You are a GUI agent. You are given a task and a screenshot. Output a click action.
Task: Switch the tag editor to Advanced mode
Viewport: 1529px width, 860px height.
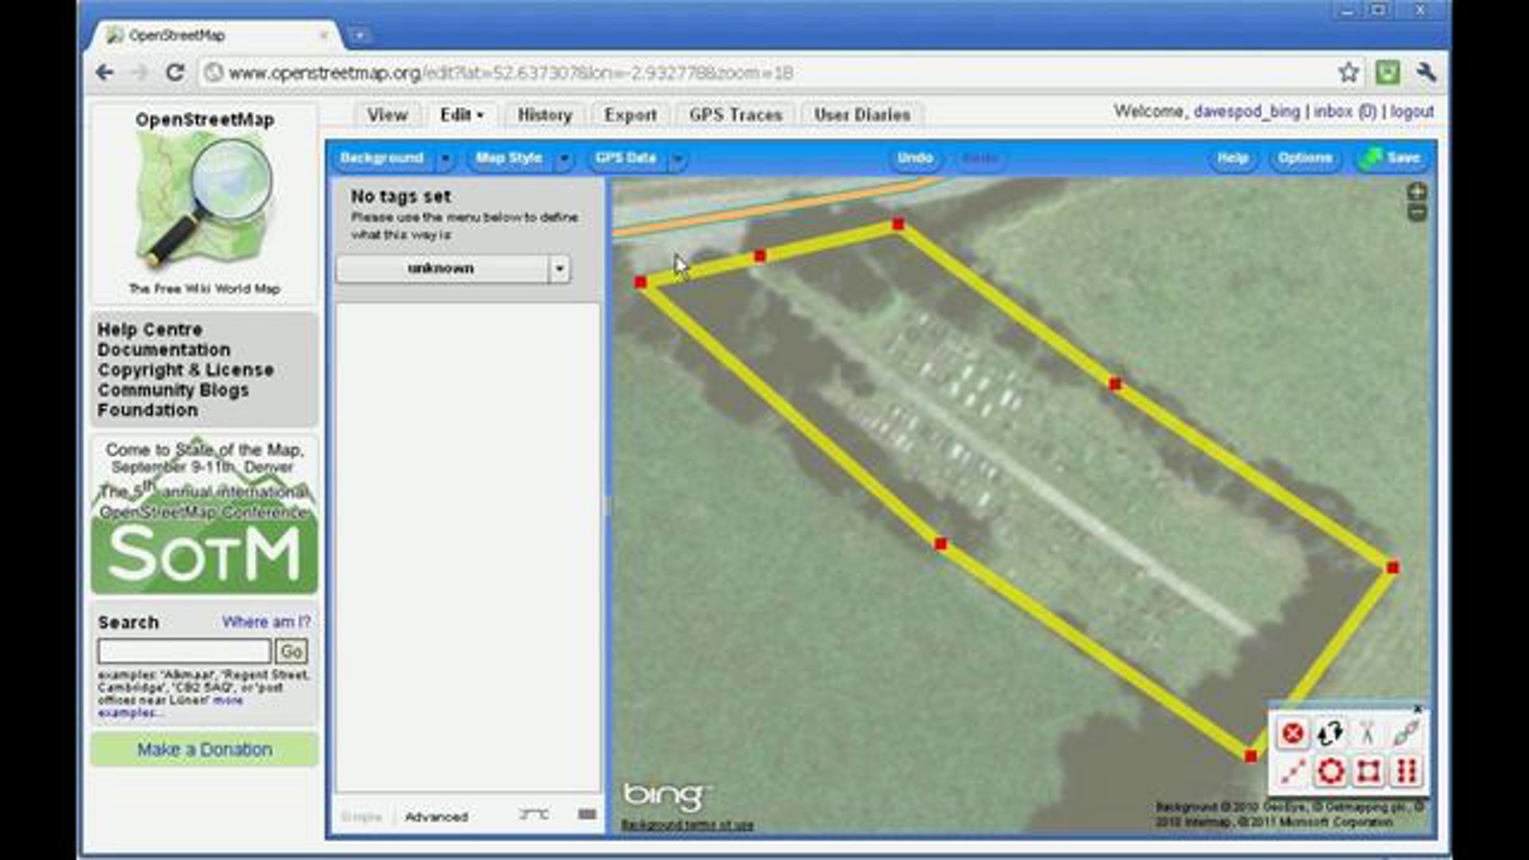coord(436,817)
